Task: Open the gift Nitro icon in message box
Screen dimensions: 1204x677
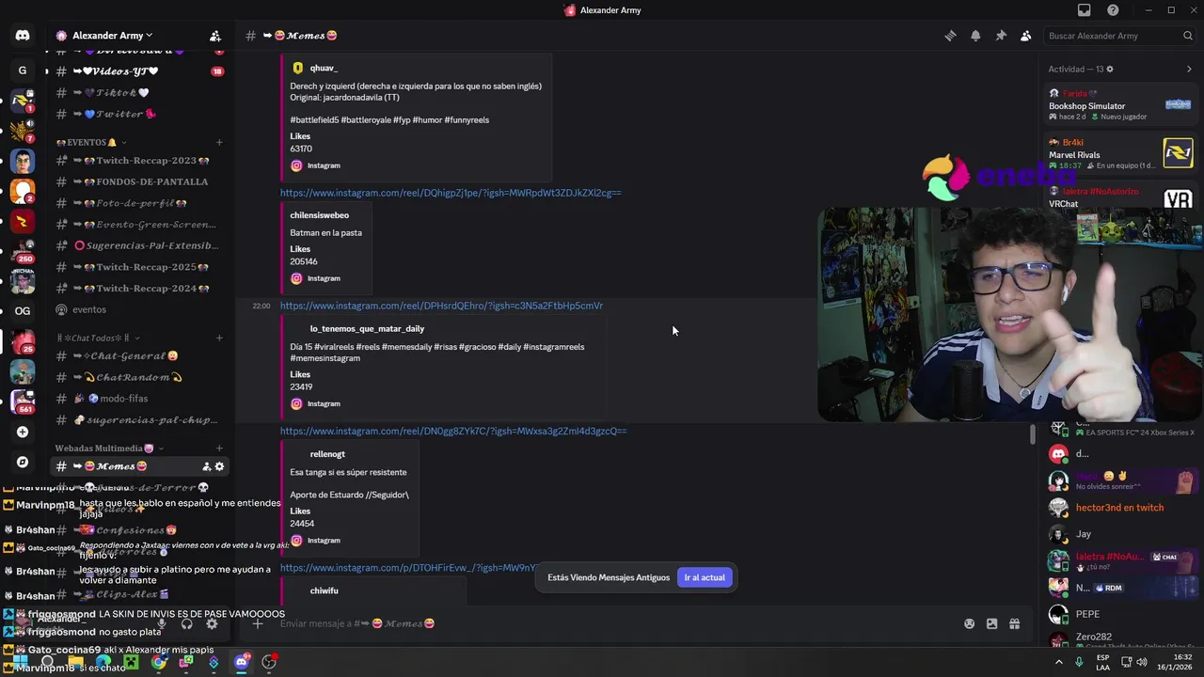Action: click(1015, 623)
